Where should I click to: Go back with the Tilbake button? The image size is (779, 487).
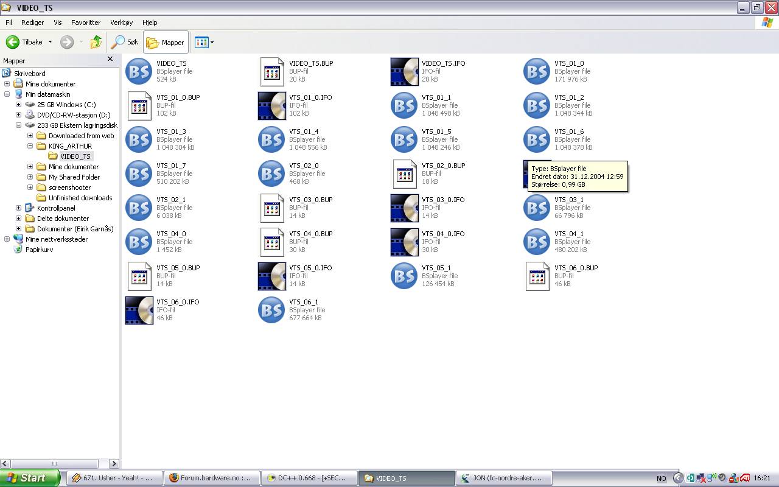(x=24, y=42)
